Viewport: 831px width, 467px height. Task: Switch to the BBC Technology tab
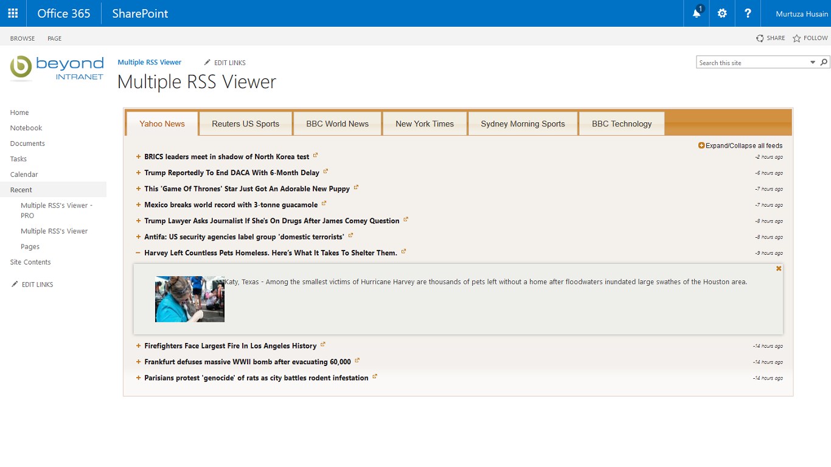click(x=622, y=123)
